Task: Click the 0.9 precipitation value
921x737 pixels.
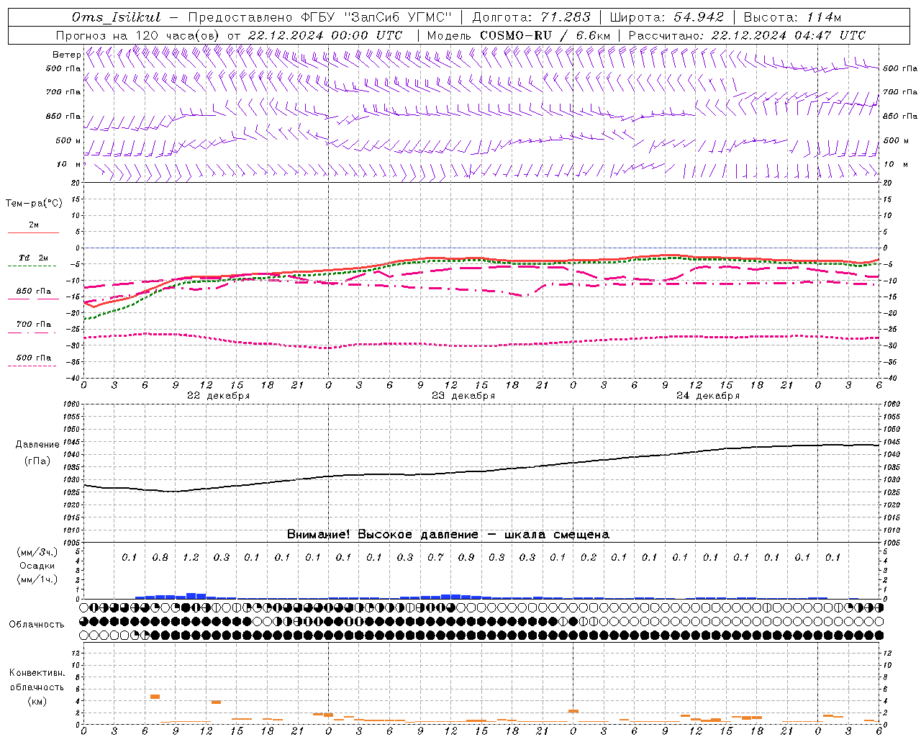Action: 466,558
